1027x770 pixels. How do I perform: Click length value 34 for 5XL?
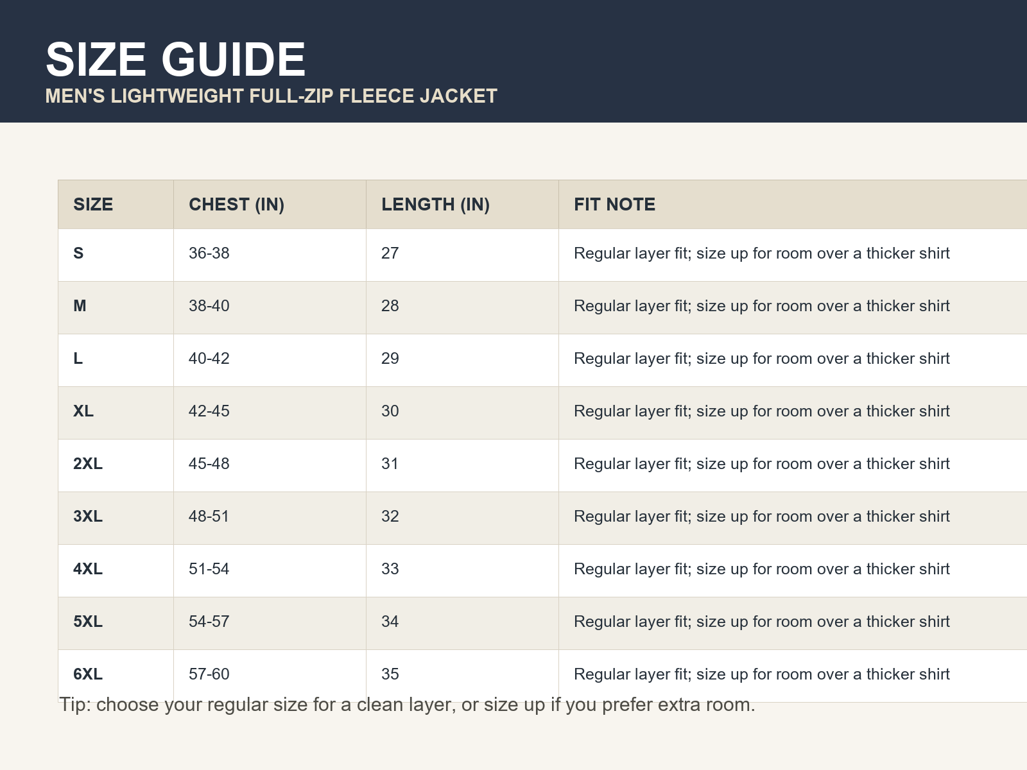pyautogui.click(x=390, y=621)
